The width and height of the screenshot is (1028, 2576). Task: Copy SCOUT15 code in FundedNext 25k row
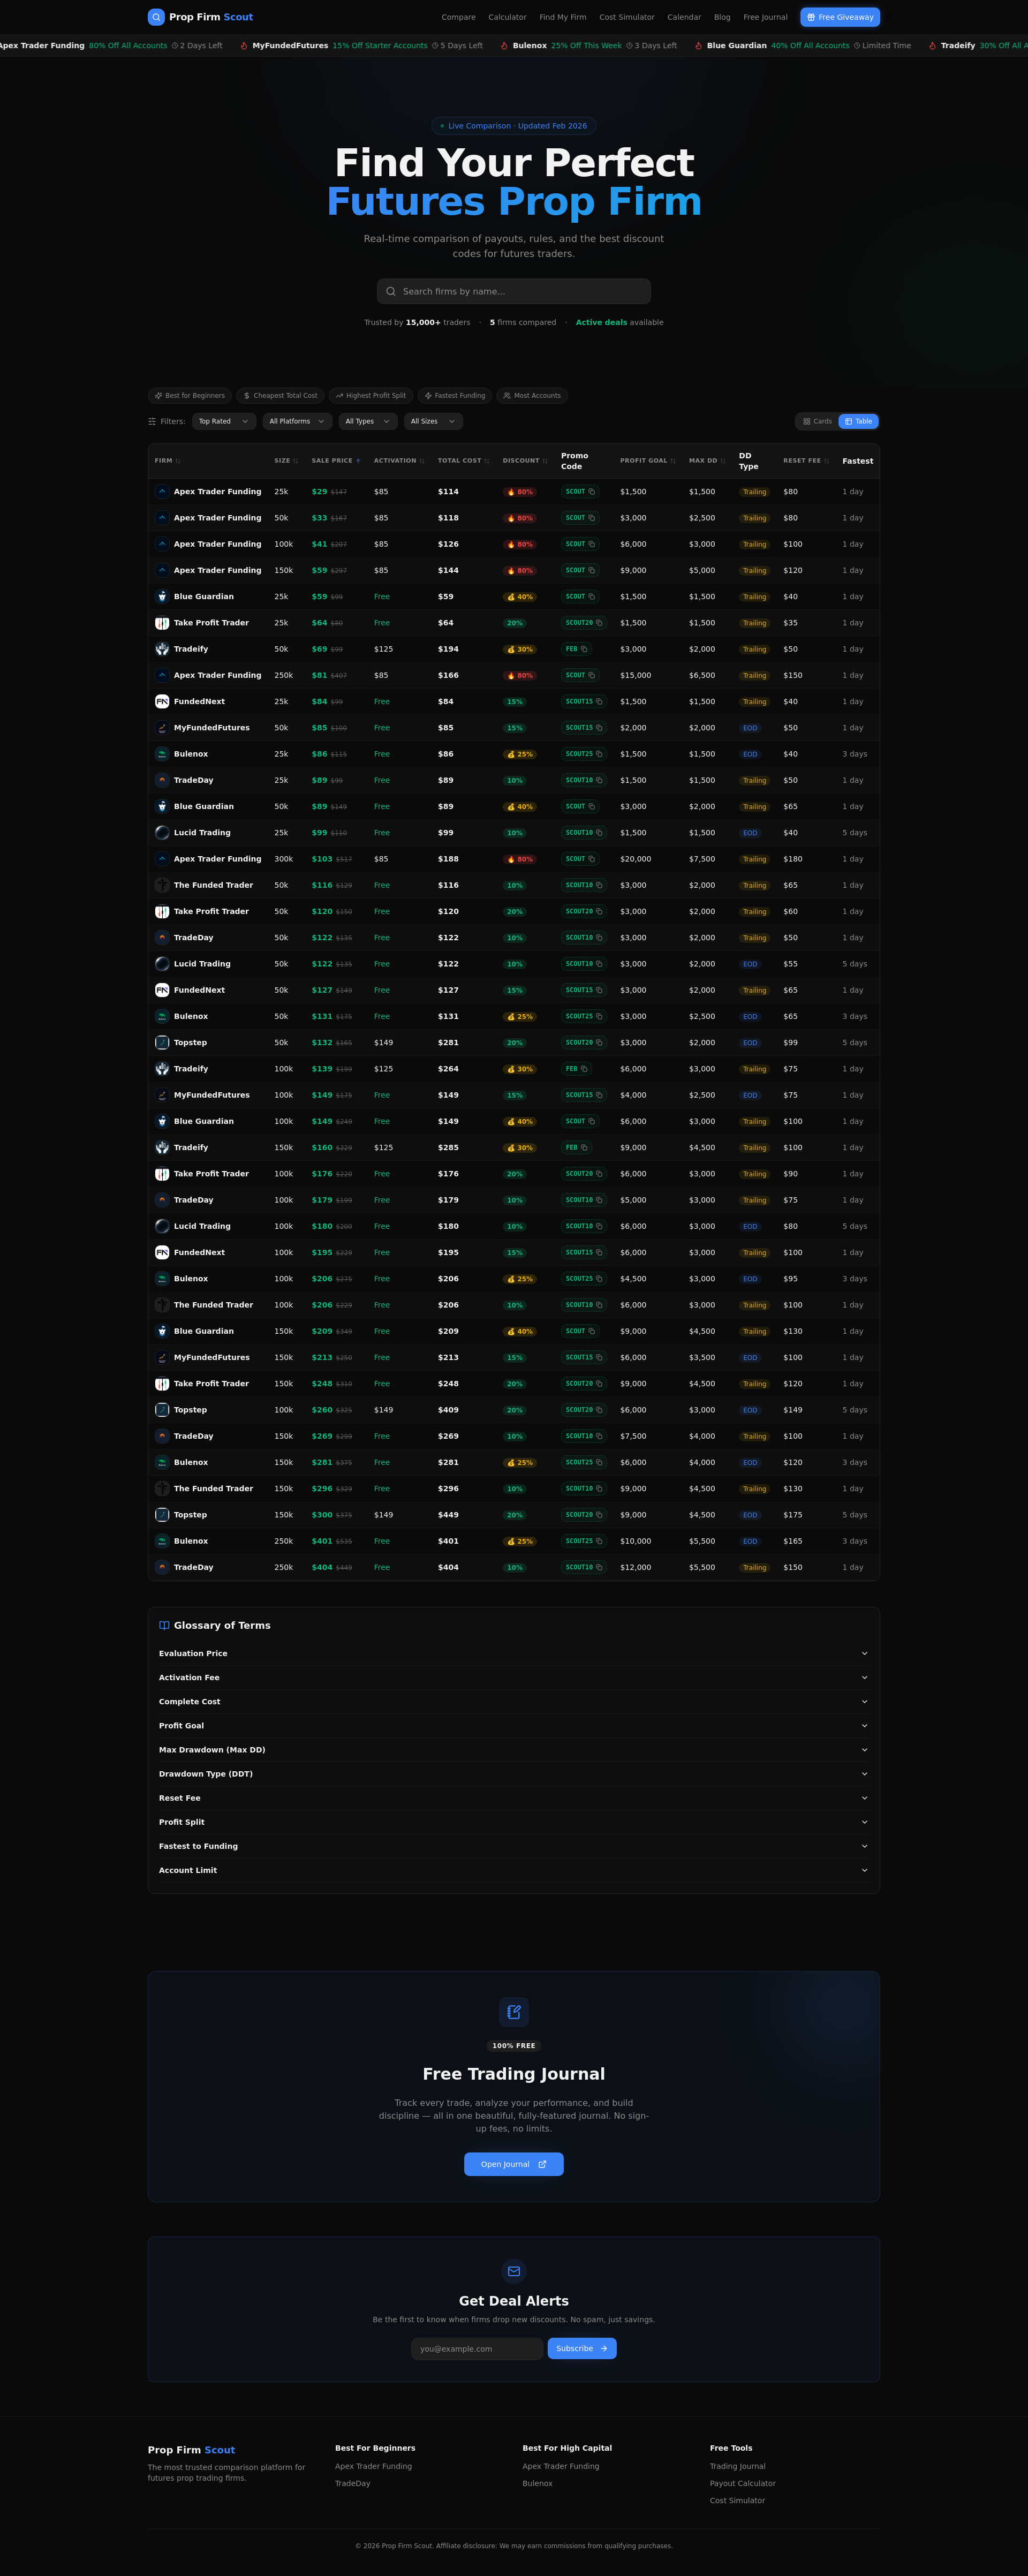[583, 702]
